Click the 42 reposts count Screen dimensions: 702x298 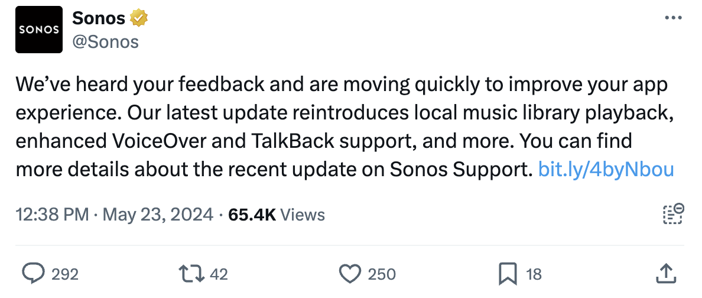219,274
